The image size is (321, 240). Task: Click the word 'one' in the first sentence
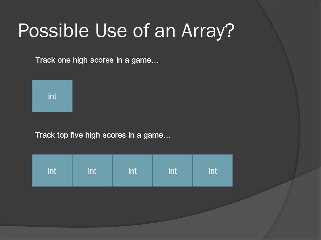[x=64, y=60]
